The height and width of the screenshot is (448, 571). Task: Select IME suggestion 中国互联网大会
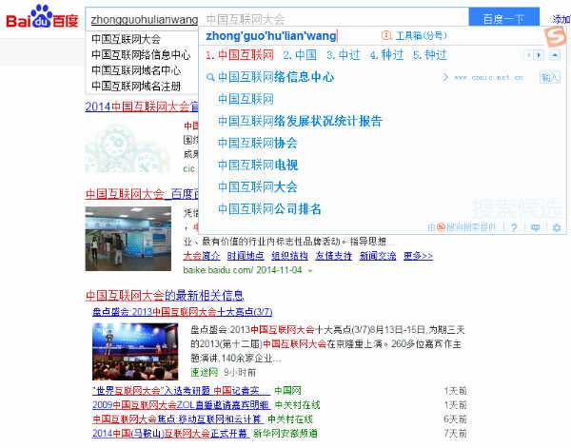coord(258,186)
